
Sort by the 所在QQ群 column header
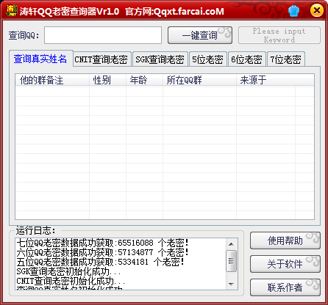tap(199, 80)
